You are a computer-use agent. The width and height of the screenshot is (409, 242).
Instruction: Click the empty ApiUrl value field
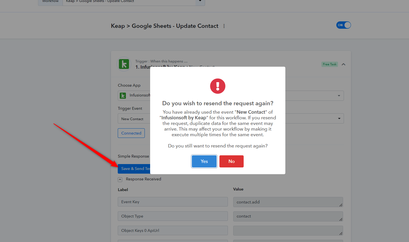tap(288, 231)
